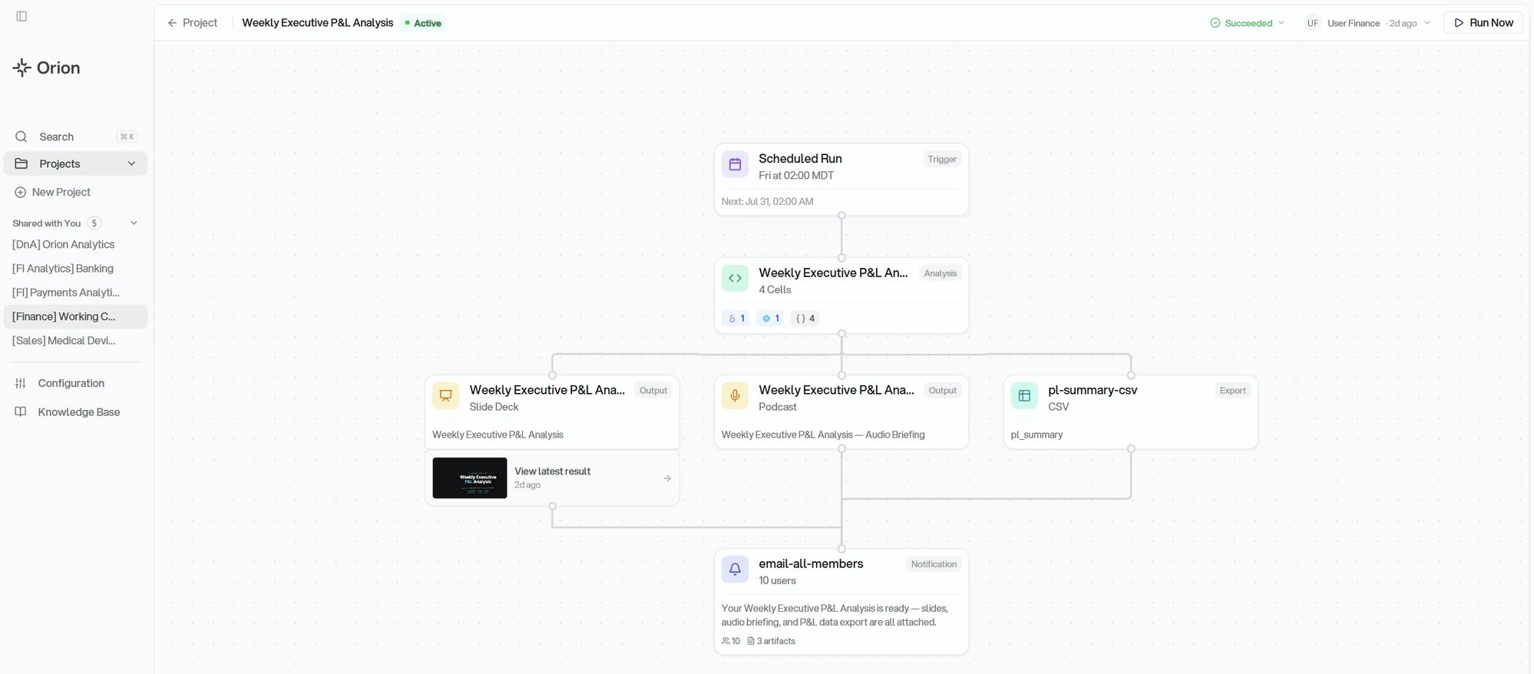Click the Succeeded checkmark icon

(1215, 23)
